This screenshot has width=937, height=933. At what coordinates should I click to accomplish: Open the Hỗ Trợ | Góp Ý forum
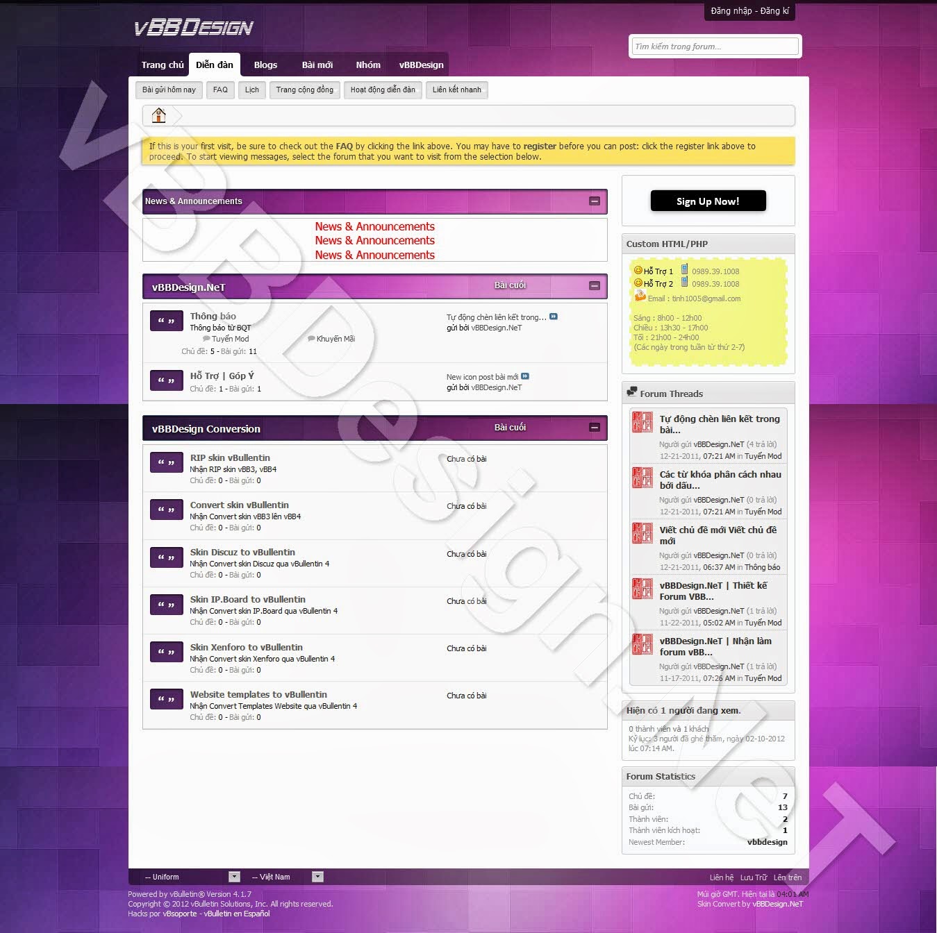222,376
